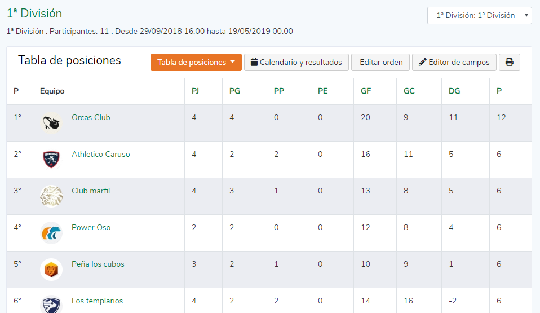
Task: Open the Club marfil team link
Action: click(x=91, y=191)
